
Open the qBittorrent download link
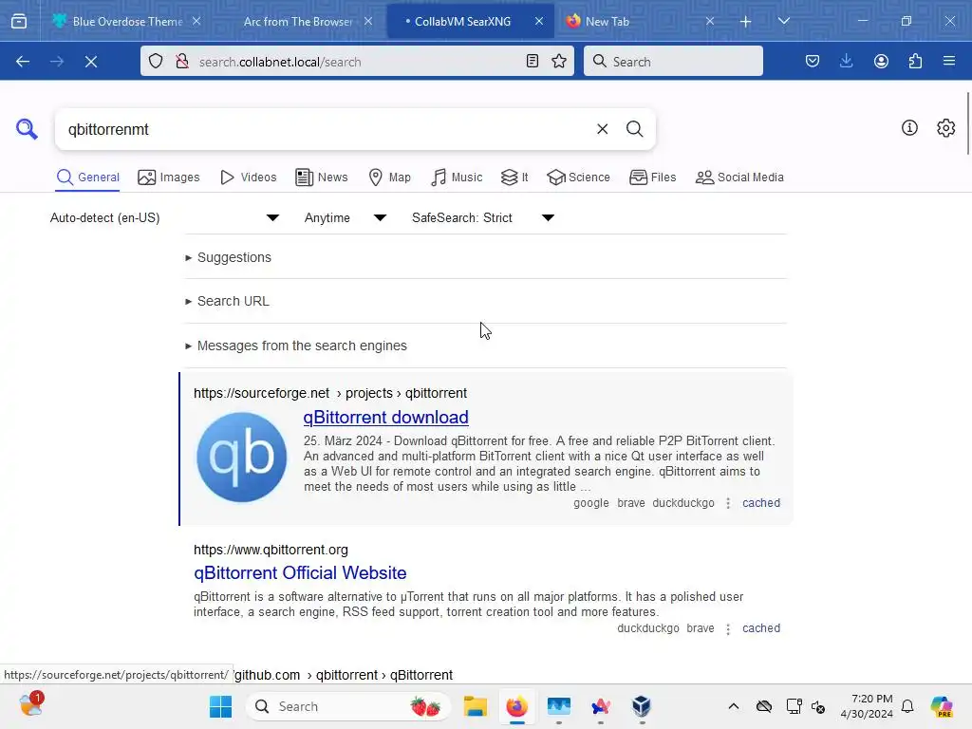coord(385,418)
